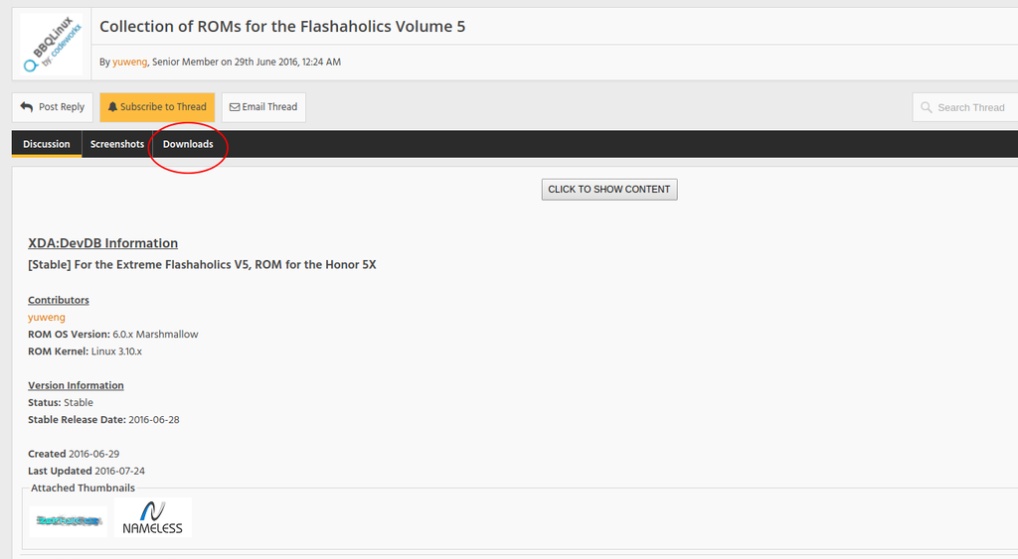Screen dimensions: 1018x559
Task: Click the thread title Collection of ROMs
Action: point(282,27)
